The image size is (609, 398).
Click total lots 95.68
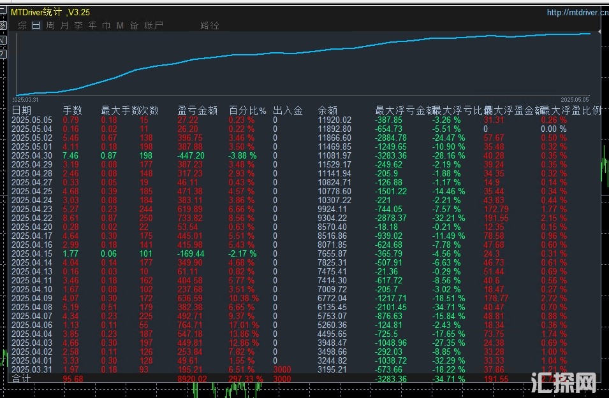73,379
